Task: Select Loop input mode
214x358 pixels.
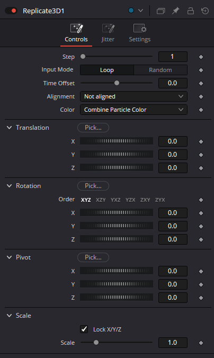Action: [107, 70]
